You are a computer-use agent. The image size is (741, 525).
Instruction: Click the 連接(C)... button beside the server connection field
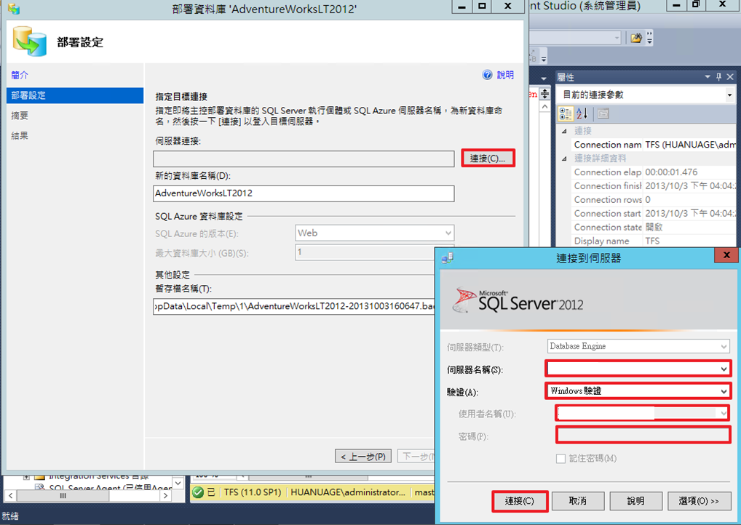(x=488, y=159)
